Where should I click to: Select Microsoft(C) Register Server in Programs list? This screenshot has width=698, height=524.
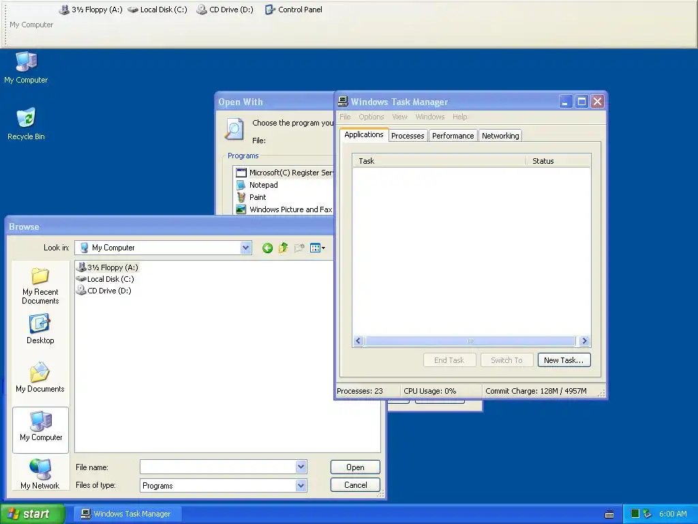tap(284, 173)
